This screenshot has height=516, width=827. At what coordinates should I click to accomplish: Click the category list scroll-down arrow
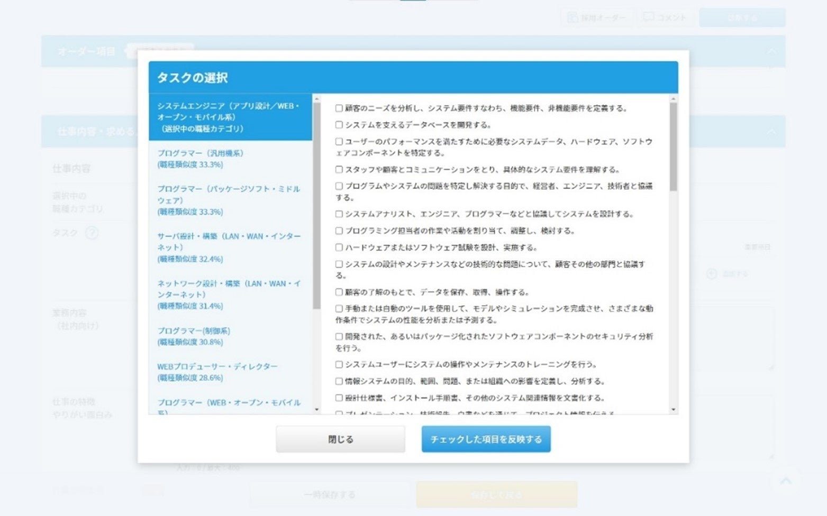(316, 410)
